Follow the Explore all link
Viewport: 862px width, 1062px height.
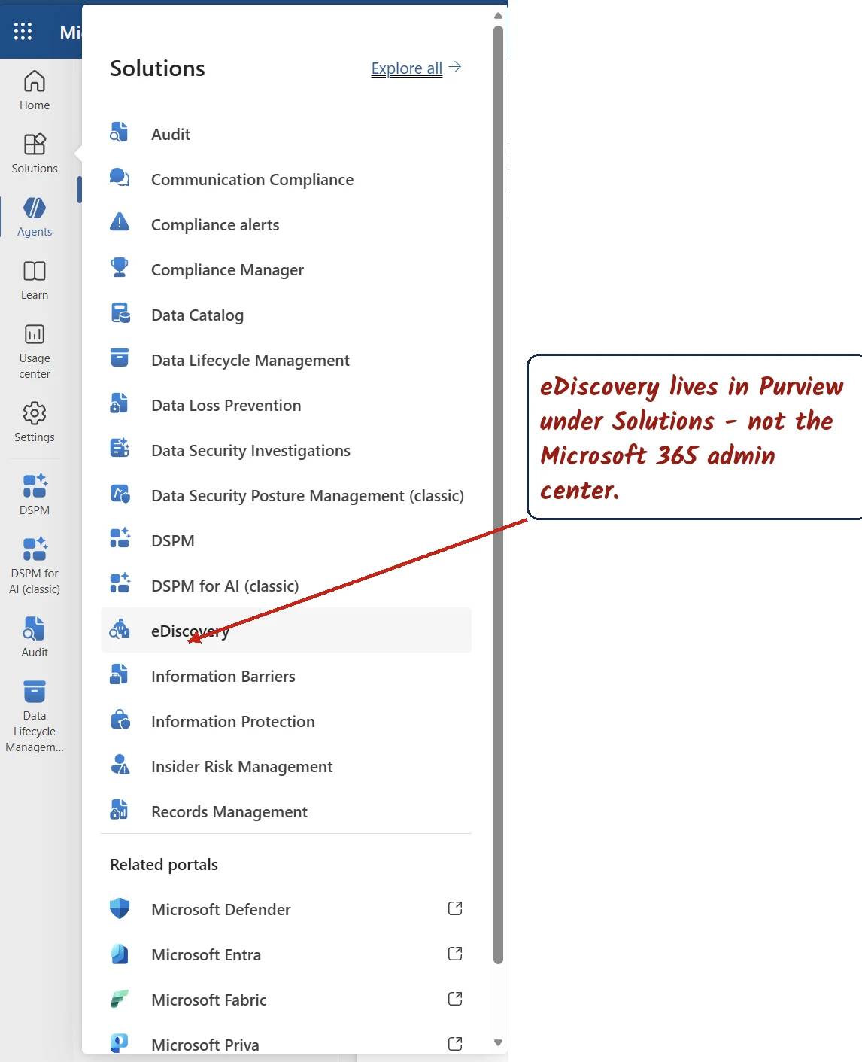click(407, 68)
